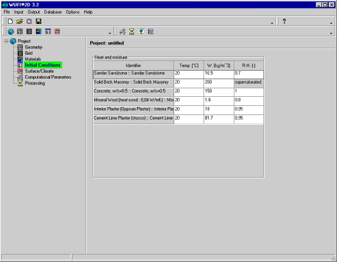Click the Materials colored grid toolbar icon
Viewport: 337px width, 262px height.
(38, 31)
